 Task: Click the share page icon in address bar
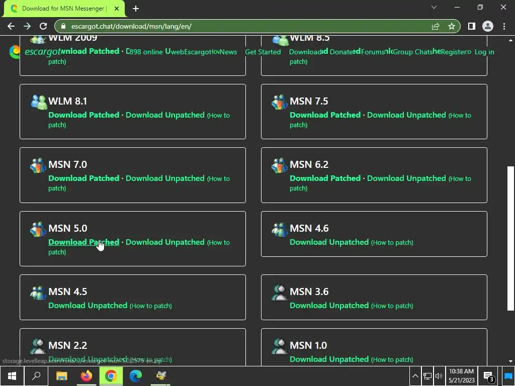click(x=436, y=26)
